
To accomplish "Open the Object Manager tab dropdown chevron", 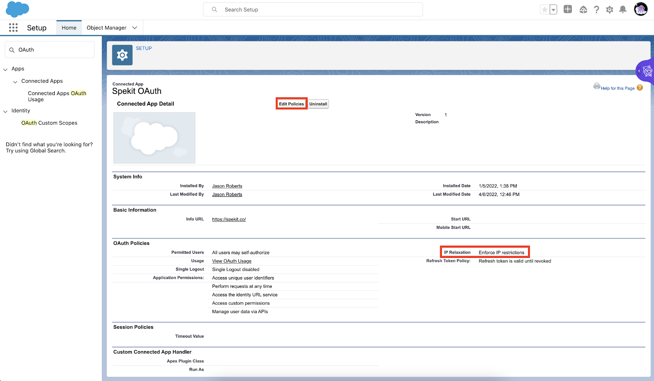I will [134, 28].
